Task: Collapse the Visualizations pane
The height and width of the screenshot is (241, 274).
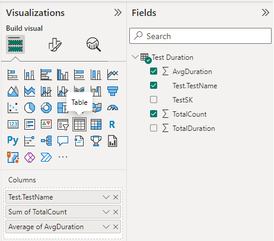Action: click(x=118, y=12)
